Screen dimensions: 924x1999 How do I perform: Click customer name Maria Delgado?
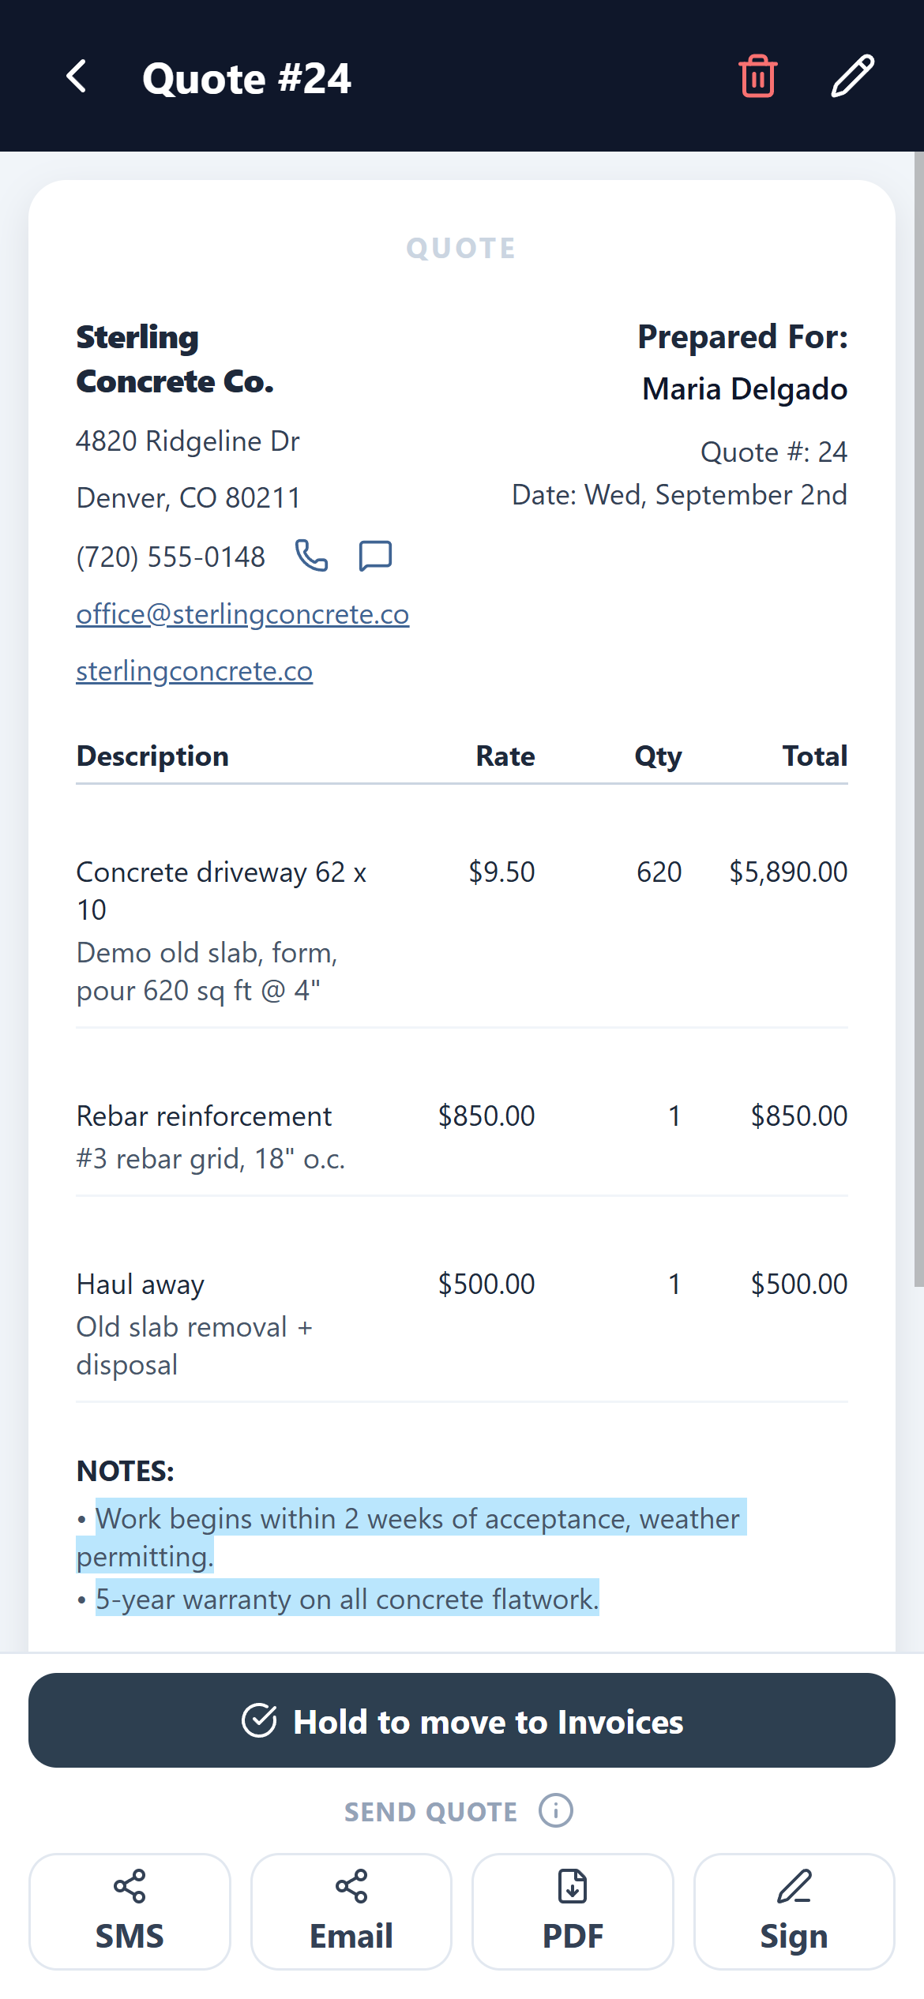[x=745, y=389]
